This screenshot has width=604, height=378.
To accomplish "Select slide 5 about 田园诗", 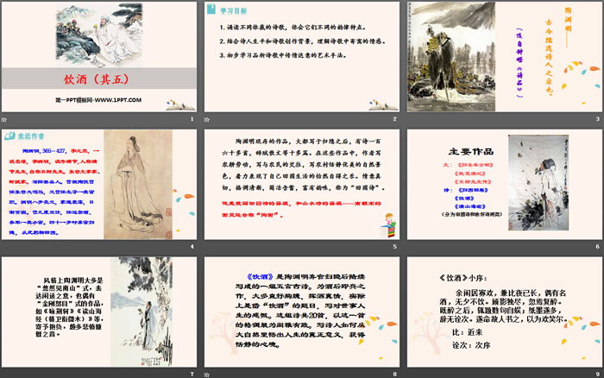I will [x=302, y=184].
